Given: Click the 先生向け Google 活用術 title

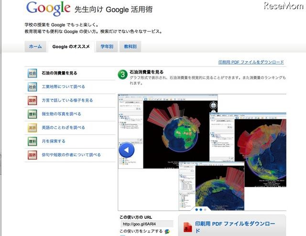Looking at the screenshot, I should [x=113, y=10].
